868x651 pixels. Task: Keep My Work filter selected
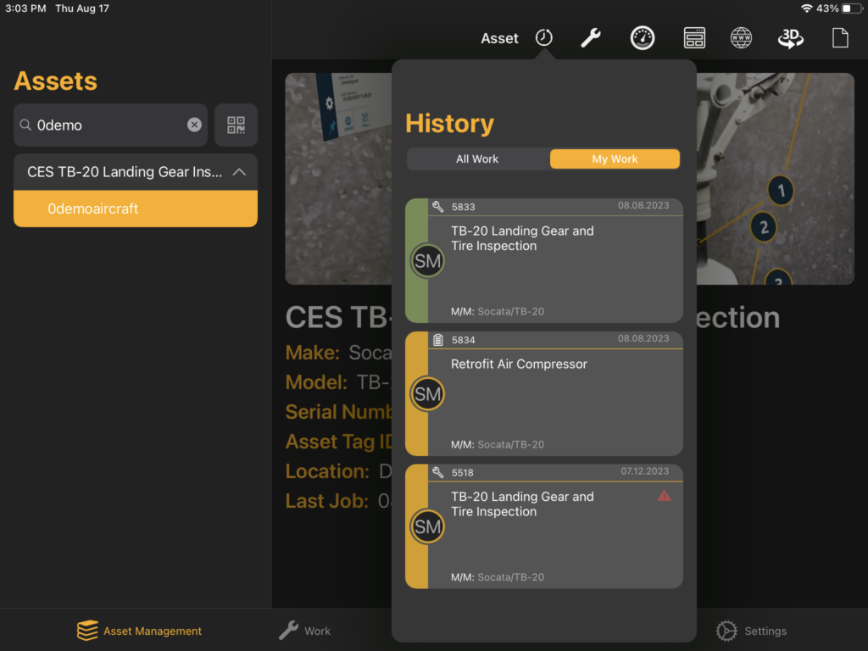click(615, 159)
